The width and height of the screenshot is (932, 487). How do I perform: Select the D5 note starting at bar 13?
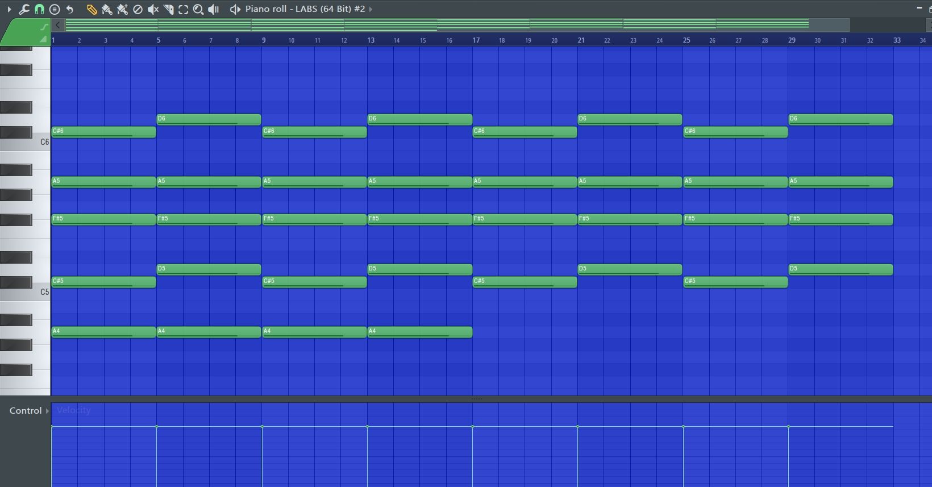coord(420,269)
